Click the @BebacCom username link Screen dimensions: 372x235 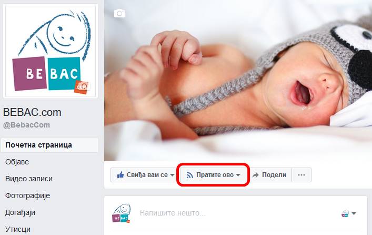coord(26,125)
